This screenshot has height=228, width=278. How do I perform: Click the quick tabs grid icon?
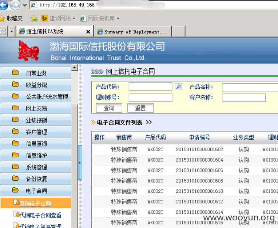(x=3, y=32)
